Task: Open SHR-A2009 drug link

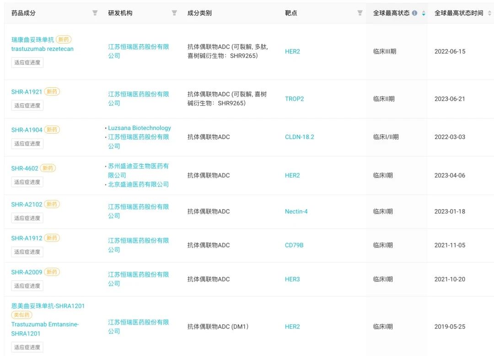Action: (27, 272)
